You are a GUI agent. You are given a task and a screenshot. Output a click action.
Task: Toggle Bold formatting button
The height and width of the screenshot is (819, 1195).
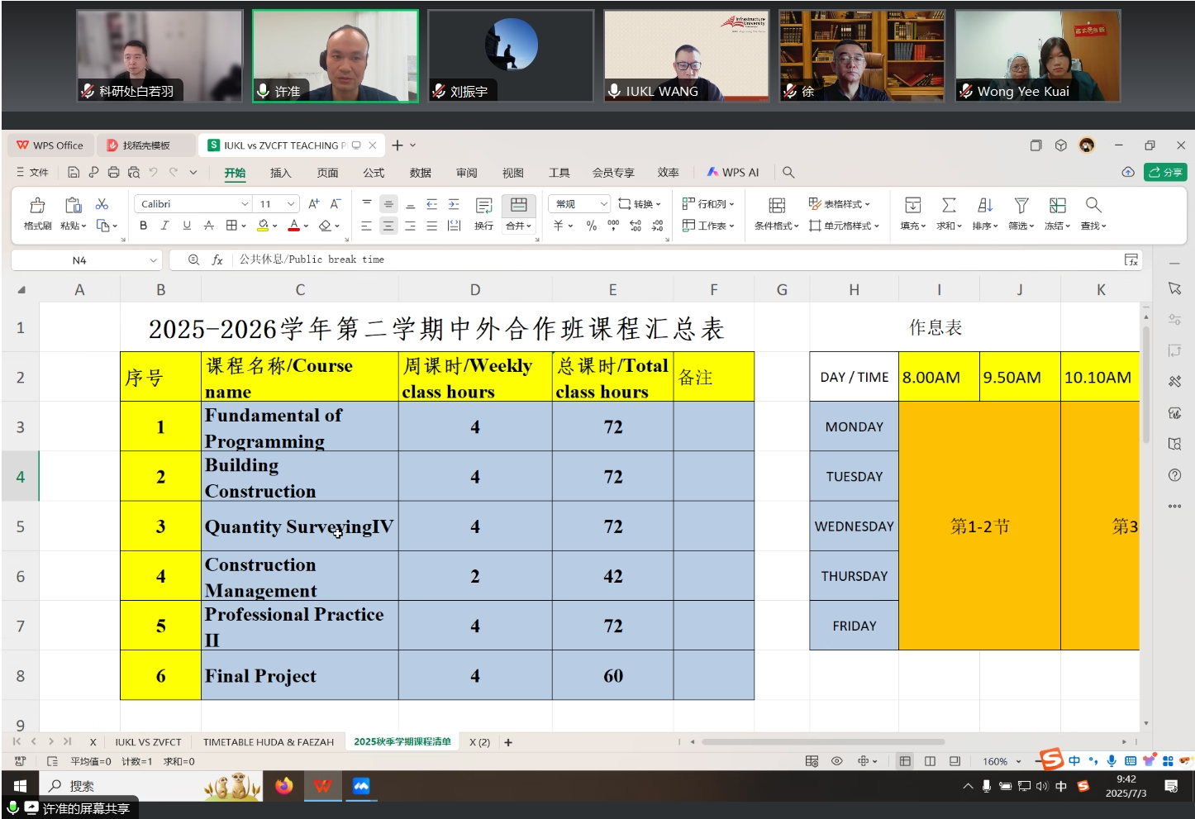point(144,226)
